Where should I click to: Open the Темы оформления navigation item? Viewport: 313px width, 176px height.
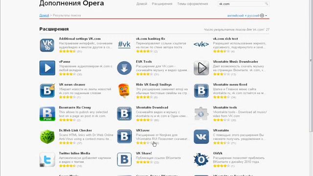(192, 4)
